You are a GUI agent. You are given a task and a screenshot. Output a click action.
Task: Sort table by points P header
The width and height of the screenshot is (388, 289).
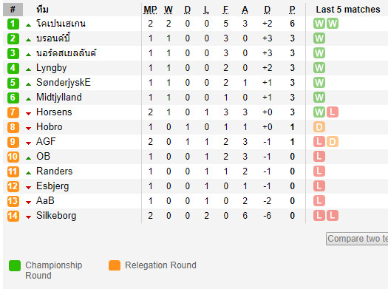coord(292,10)
